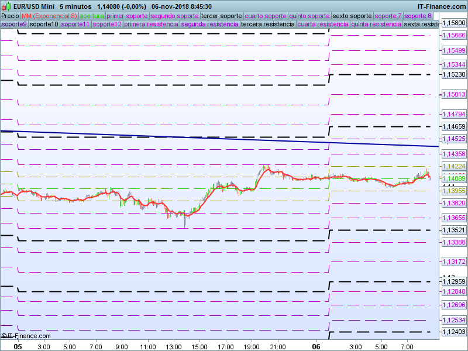Click the 13:00 time label on axis
Viewport: 468px width, 351px height.
coord(173,346)
